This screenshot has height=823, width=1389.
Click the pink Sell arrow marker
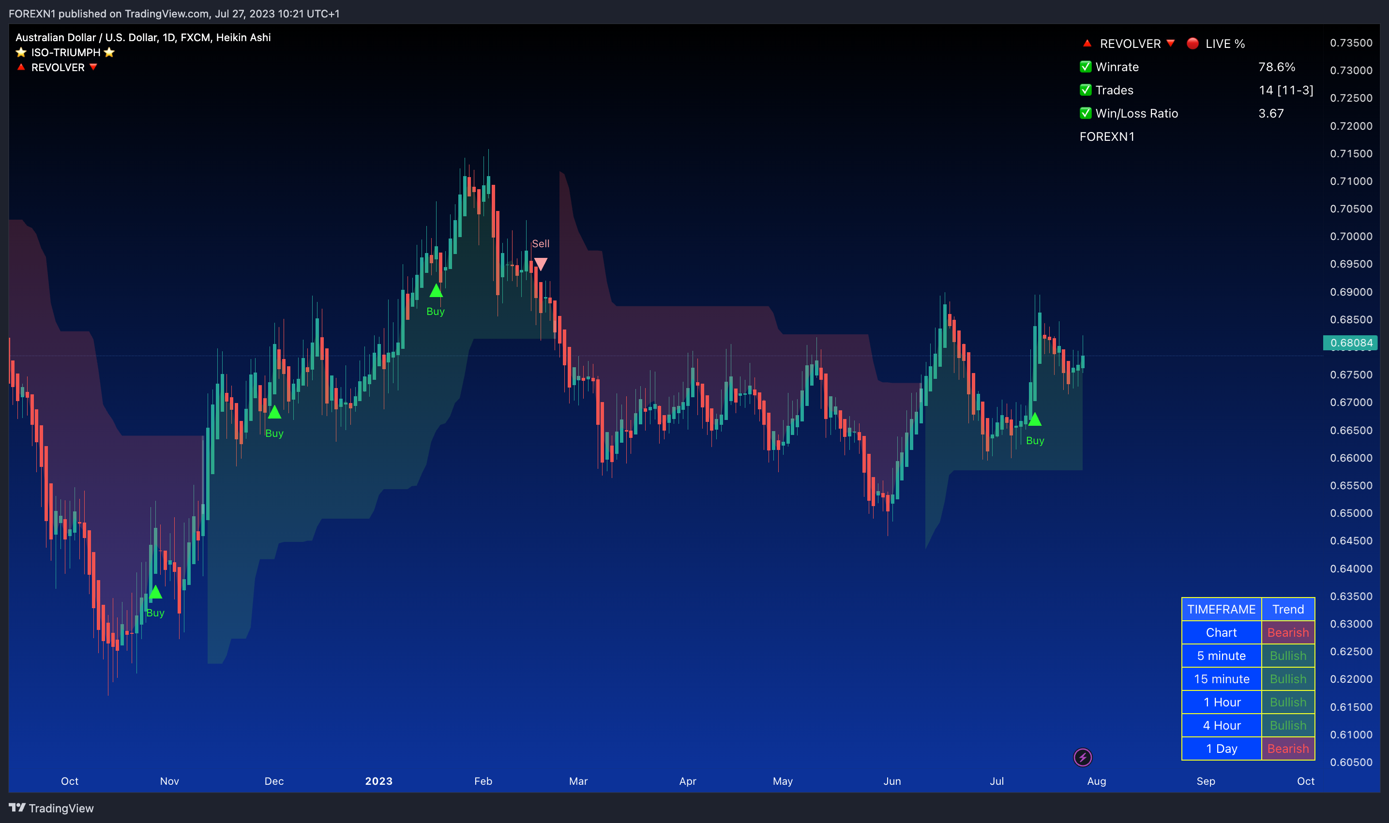[540, 265]
